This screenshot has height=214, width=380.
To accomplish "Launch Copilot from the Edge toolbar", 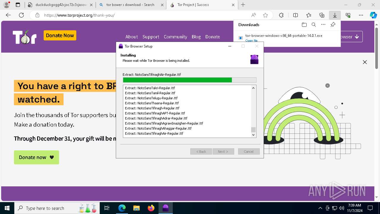I will [373, 15].
